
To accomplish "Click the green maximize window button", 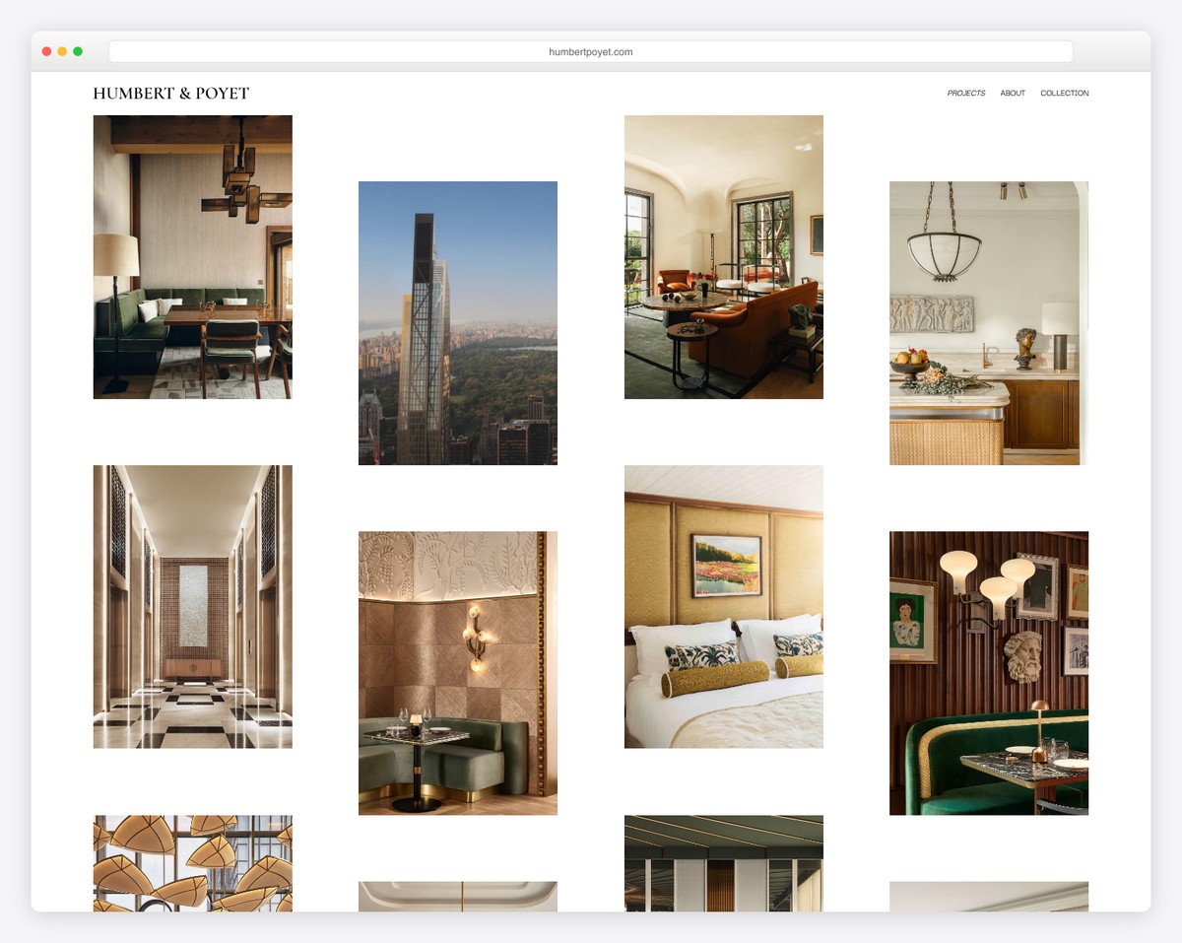I will point(78,51).
